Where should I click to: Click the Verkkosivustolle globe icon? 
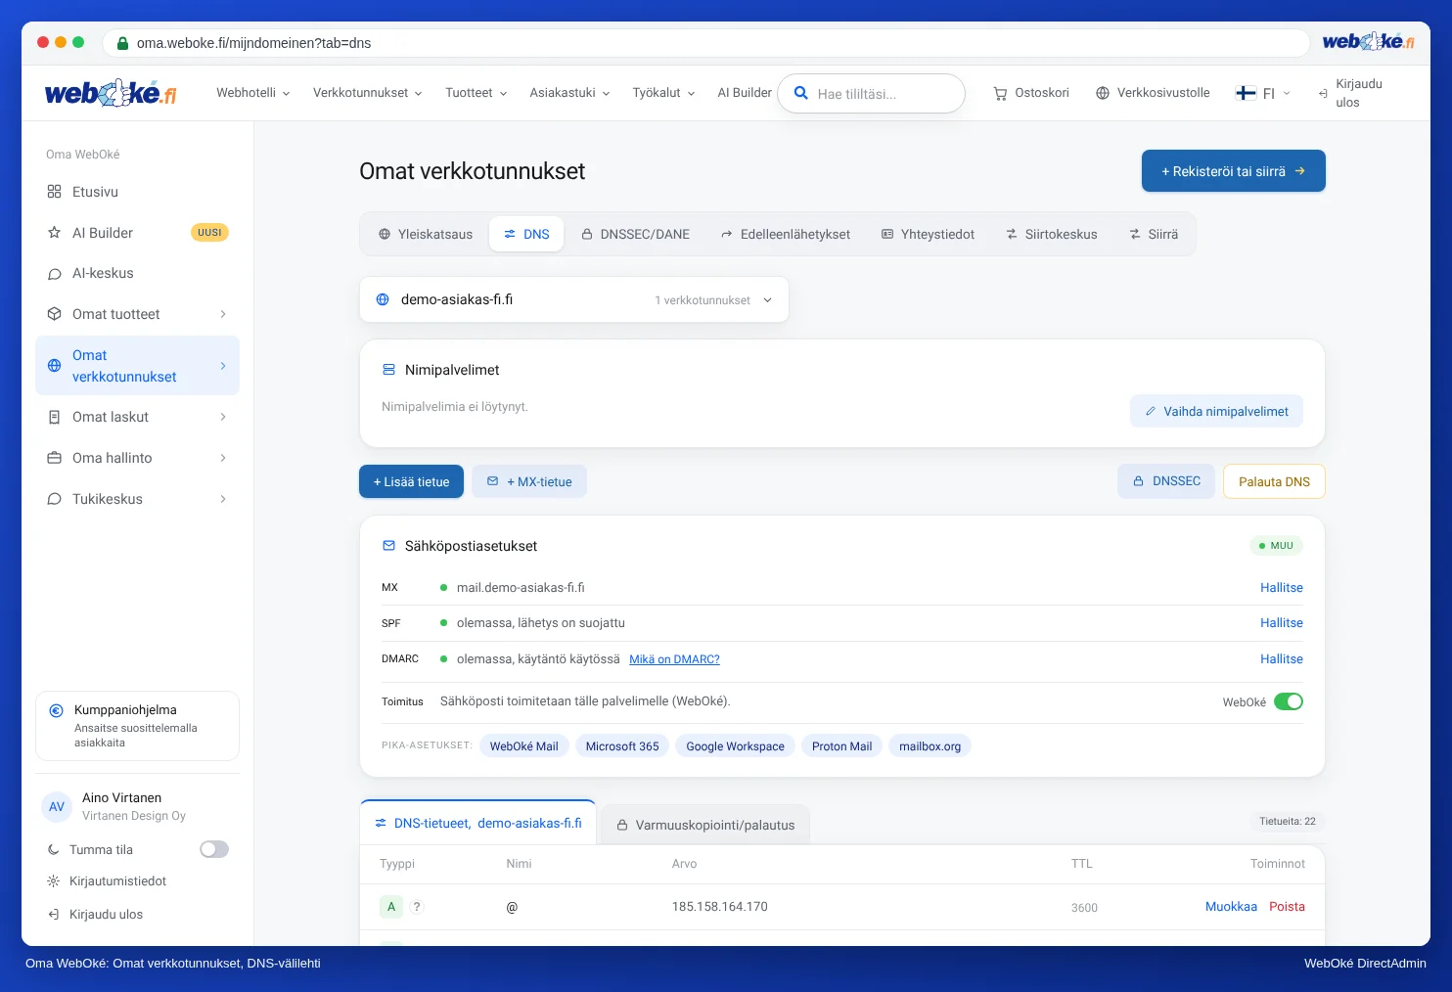[x=1103, y=93]
